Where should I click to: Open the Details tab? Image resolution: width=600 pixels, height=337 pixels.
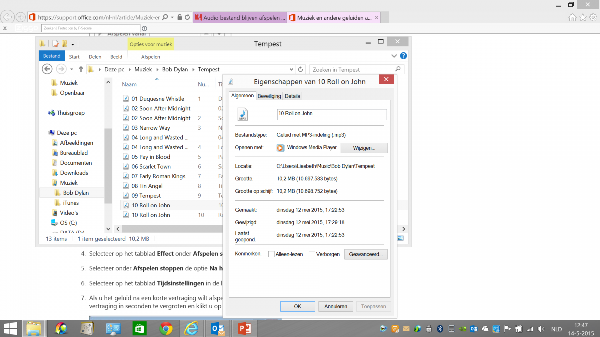[292, 96]
